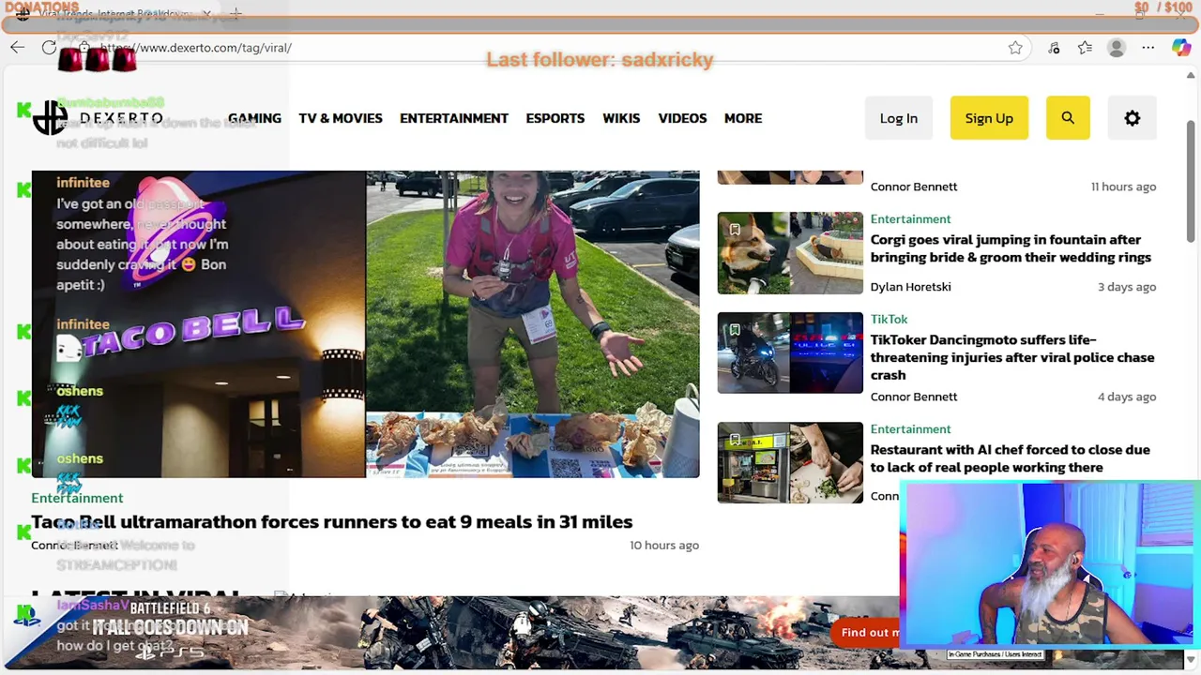The width and height of the screenshot is (1201, 675).
Task: Open the browser profile avatar icon
Action: (1116, 48)
